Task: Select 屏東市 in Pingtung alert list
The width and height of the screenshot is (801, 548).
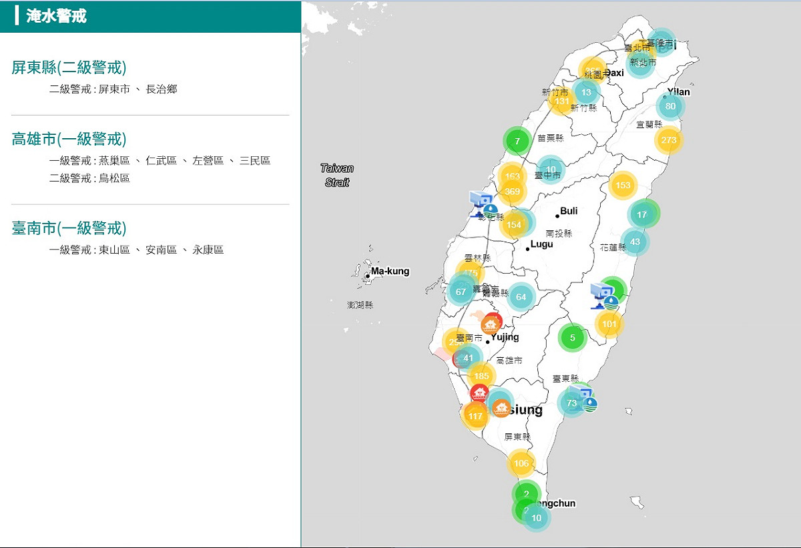Action: click(114, 89)
